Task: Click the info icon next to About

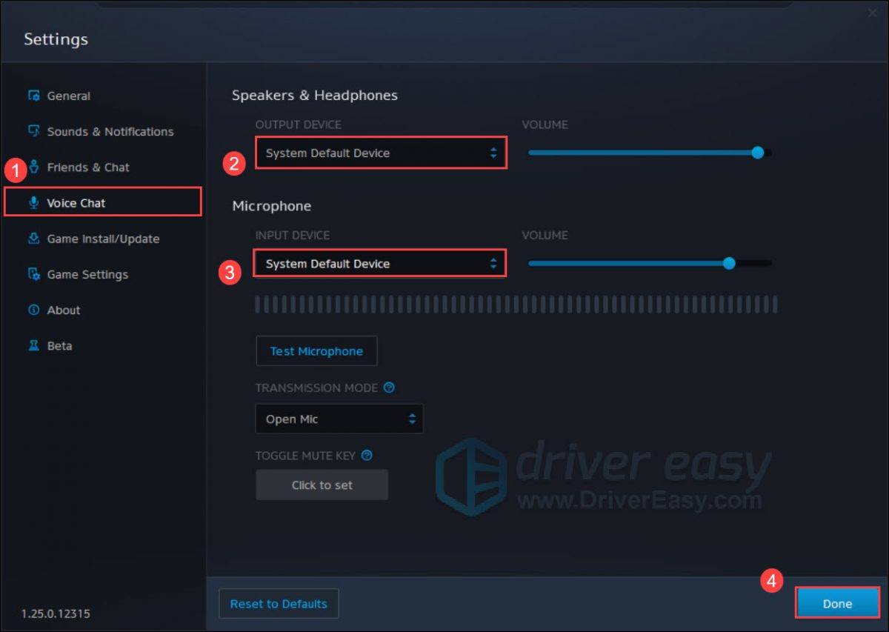Action: point(33,310)
